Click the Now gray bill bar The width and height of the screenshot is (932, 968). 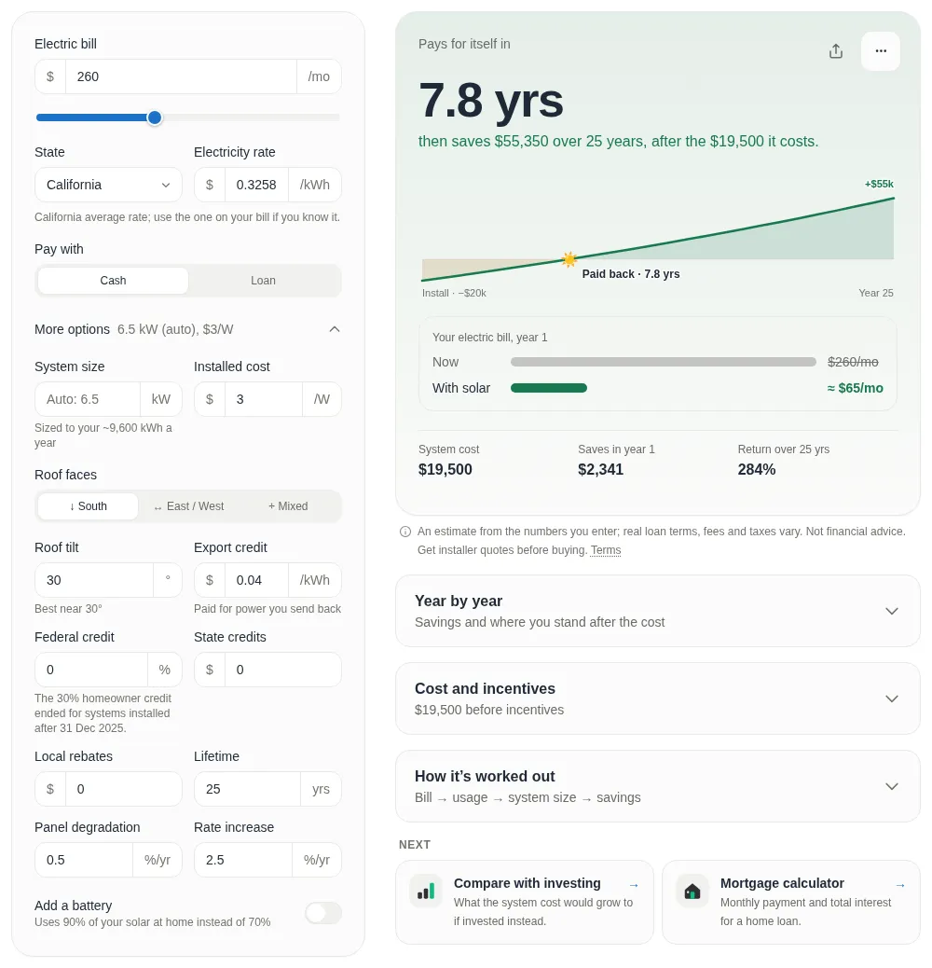click(x=664, y=363)
